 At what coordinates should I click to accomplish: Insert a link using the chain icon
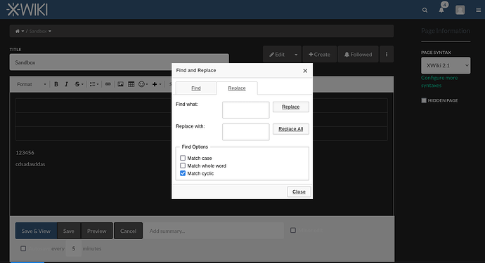click(x=108, y=84)
